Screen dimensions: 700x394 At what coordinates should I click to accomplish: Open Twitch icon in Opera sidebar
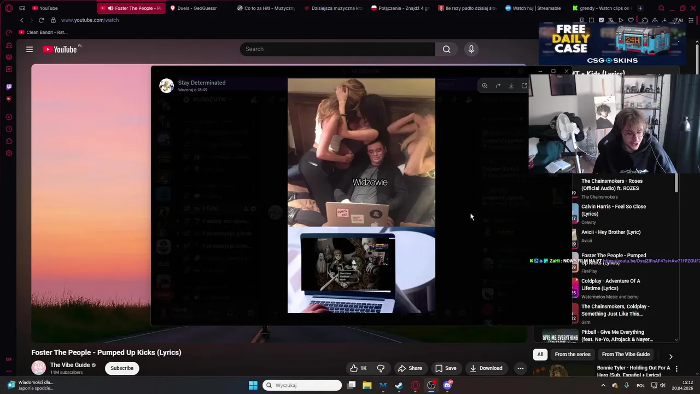click(x=9, y=86)
